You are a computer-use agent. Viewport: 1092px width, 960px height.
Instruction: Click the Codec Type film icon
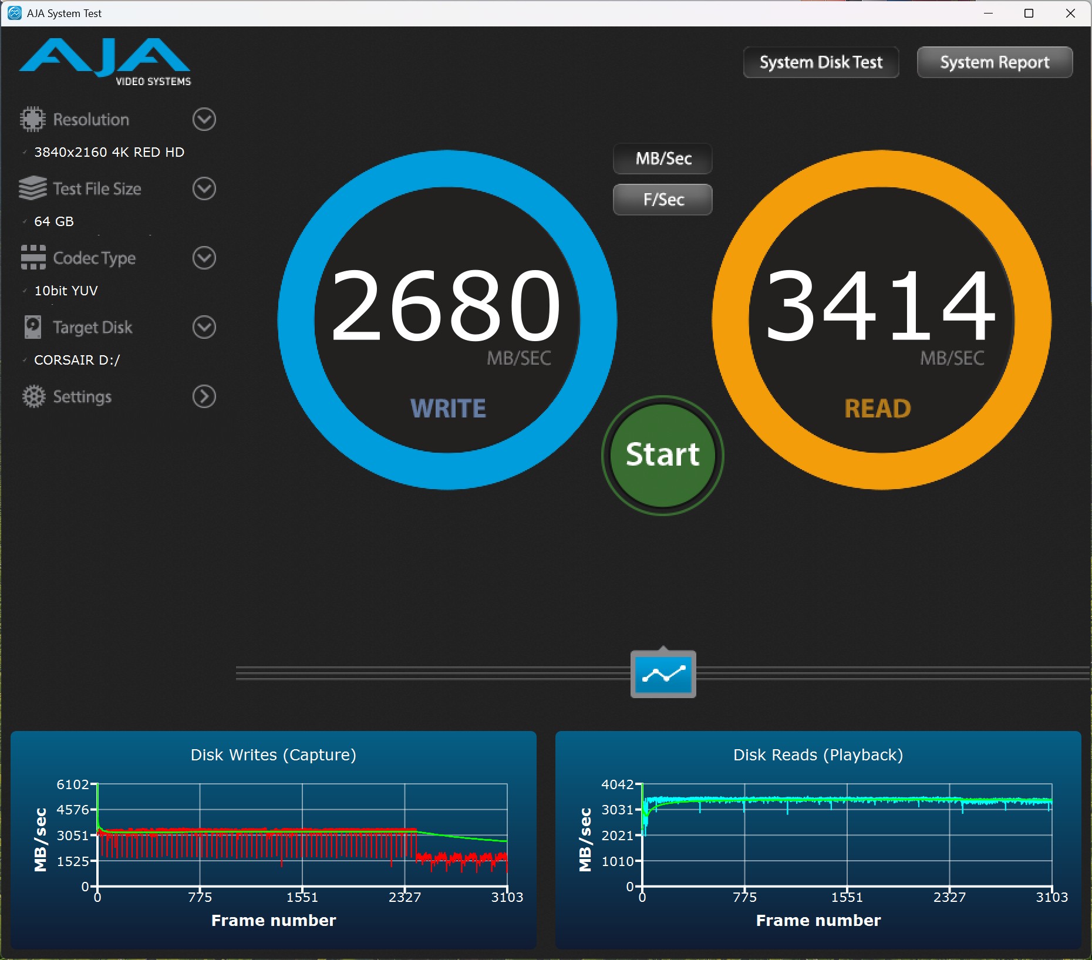pos(33,258)
